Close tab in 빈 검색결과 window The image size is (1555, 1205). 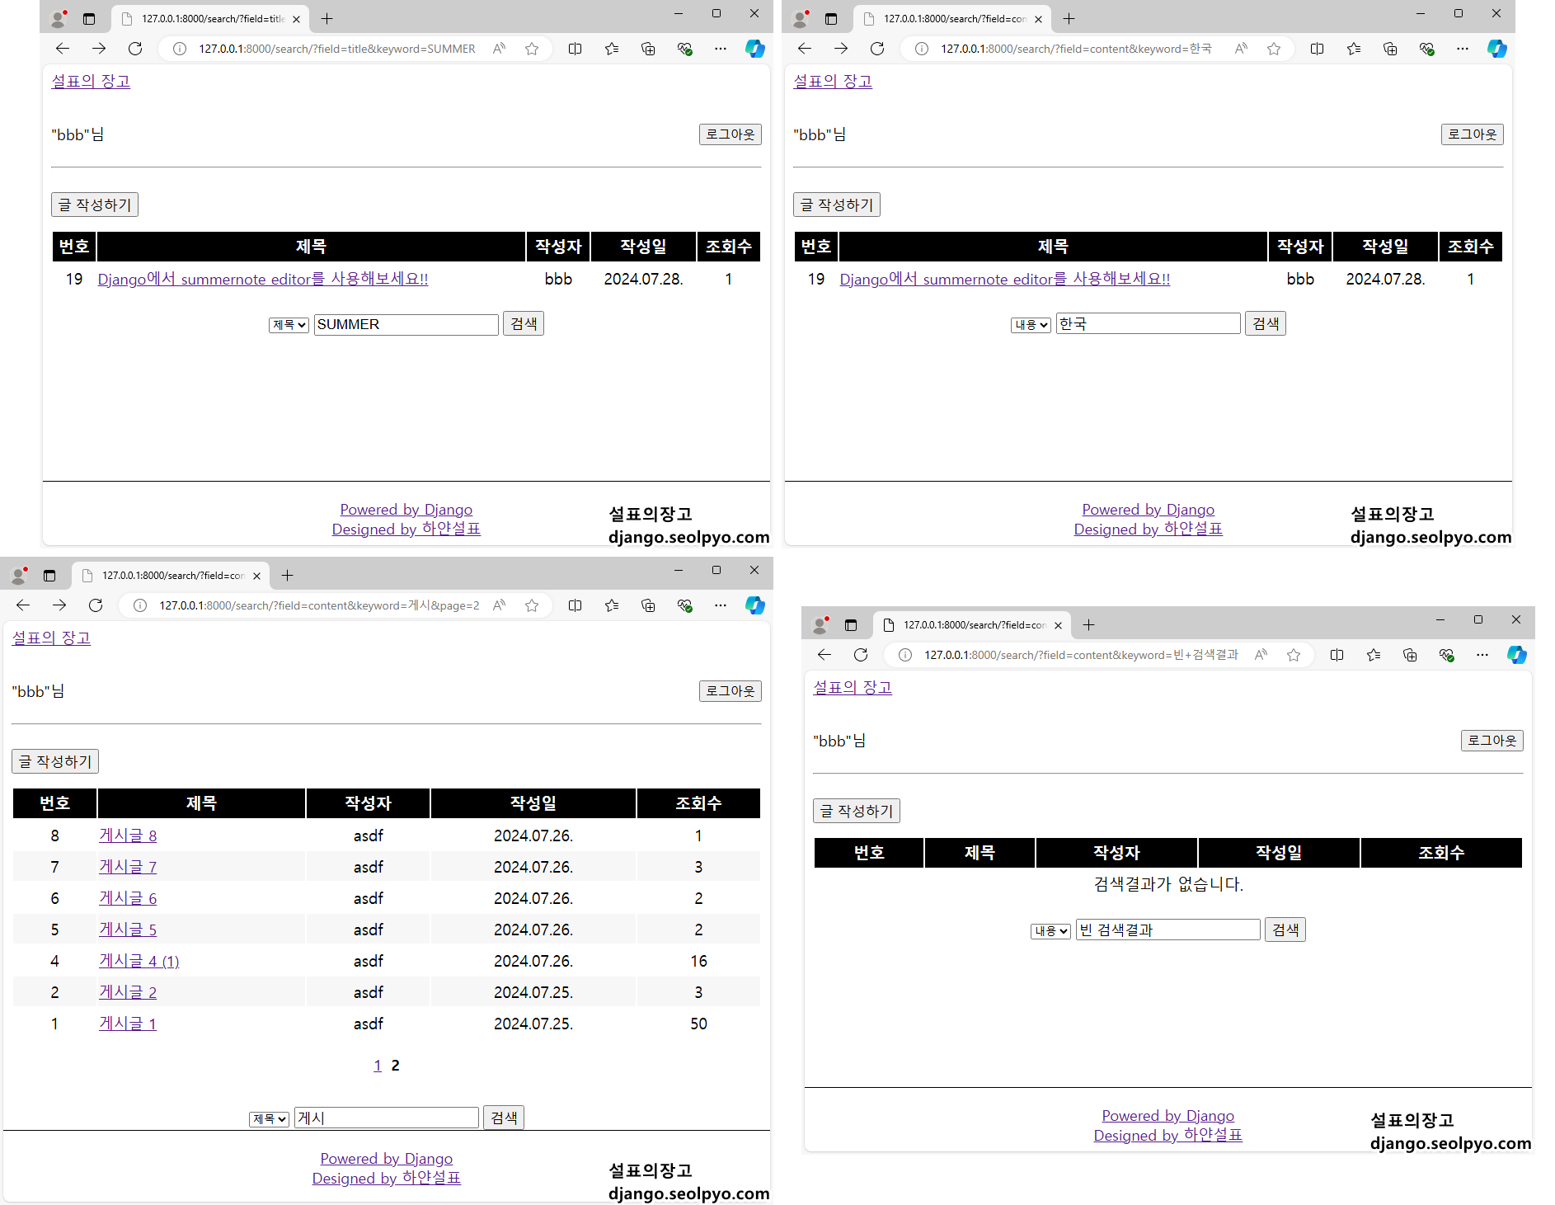1058,625
